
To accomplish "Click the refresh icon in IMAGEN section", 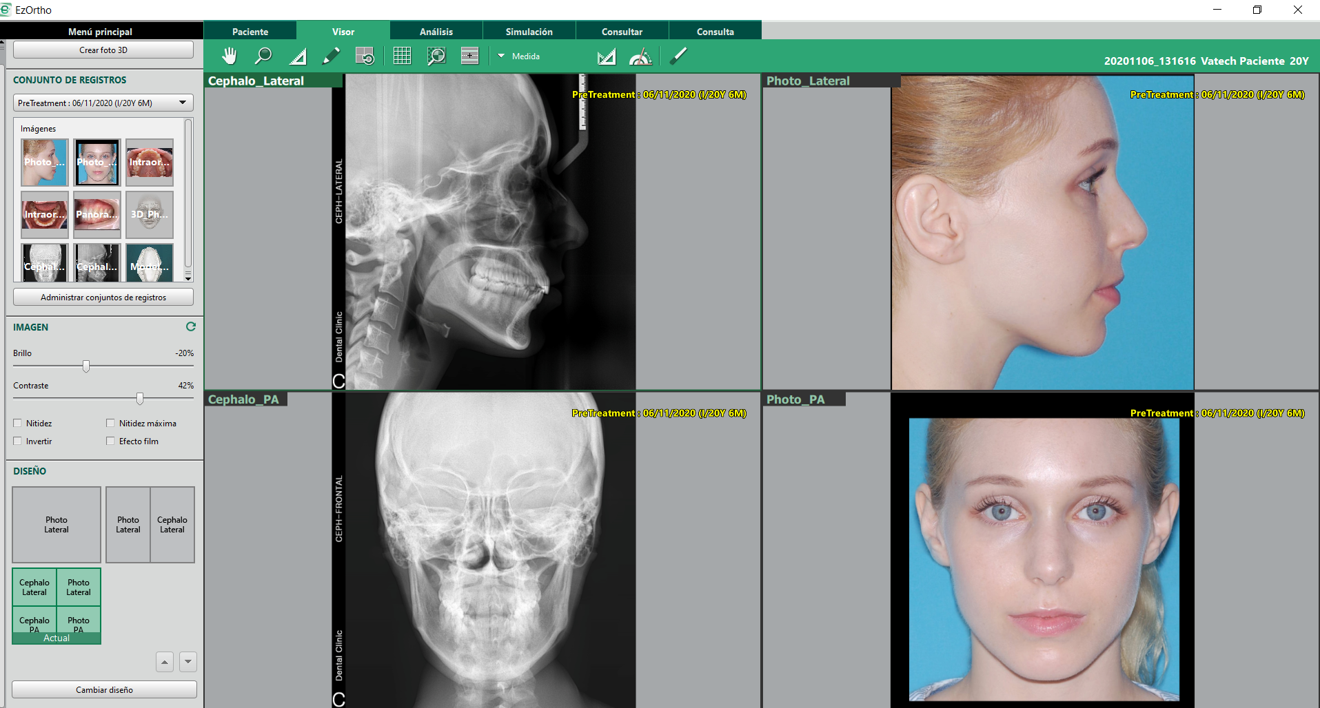I will point(191,327).
